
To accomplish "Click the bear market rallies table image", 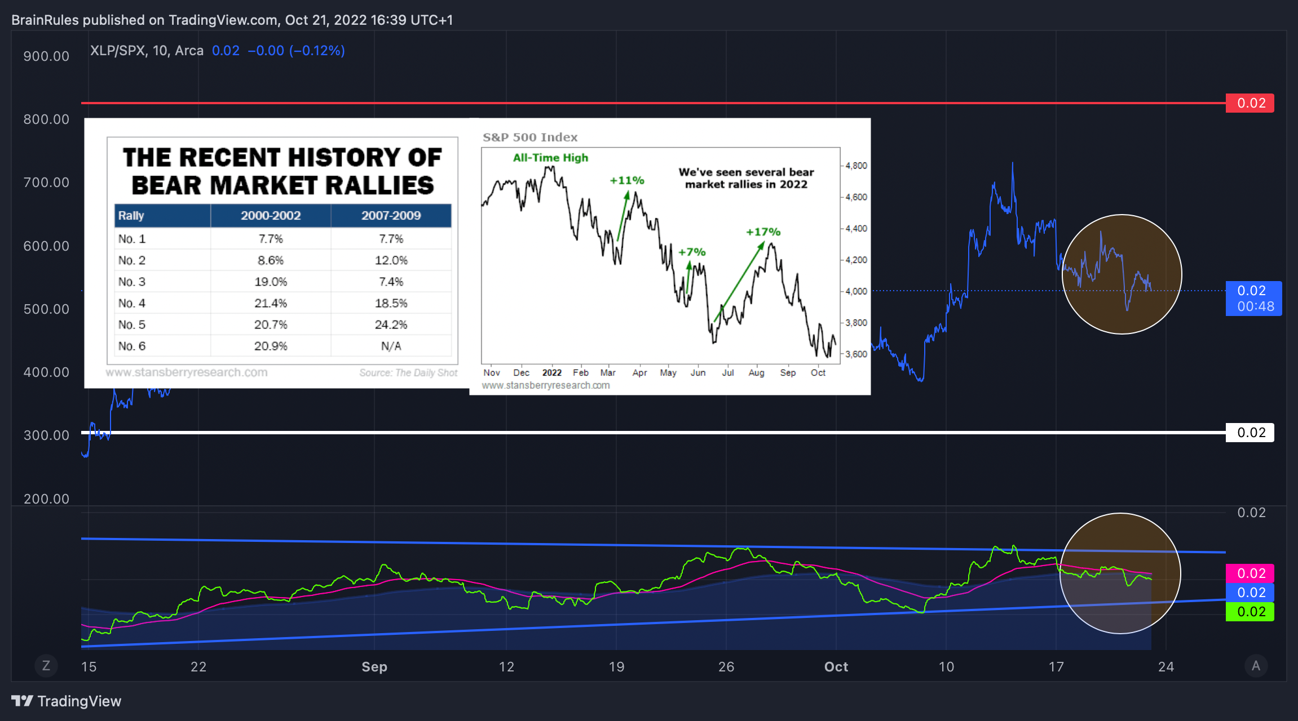I will (277, 253).
